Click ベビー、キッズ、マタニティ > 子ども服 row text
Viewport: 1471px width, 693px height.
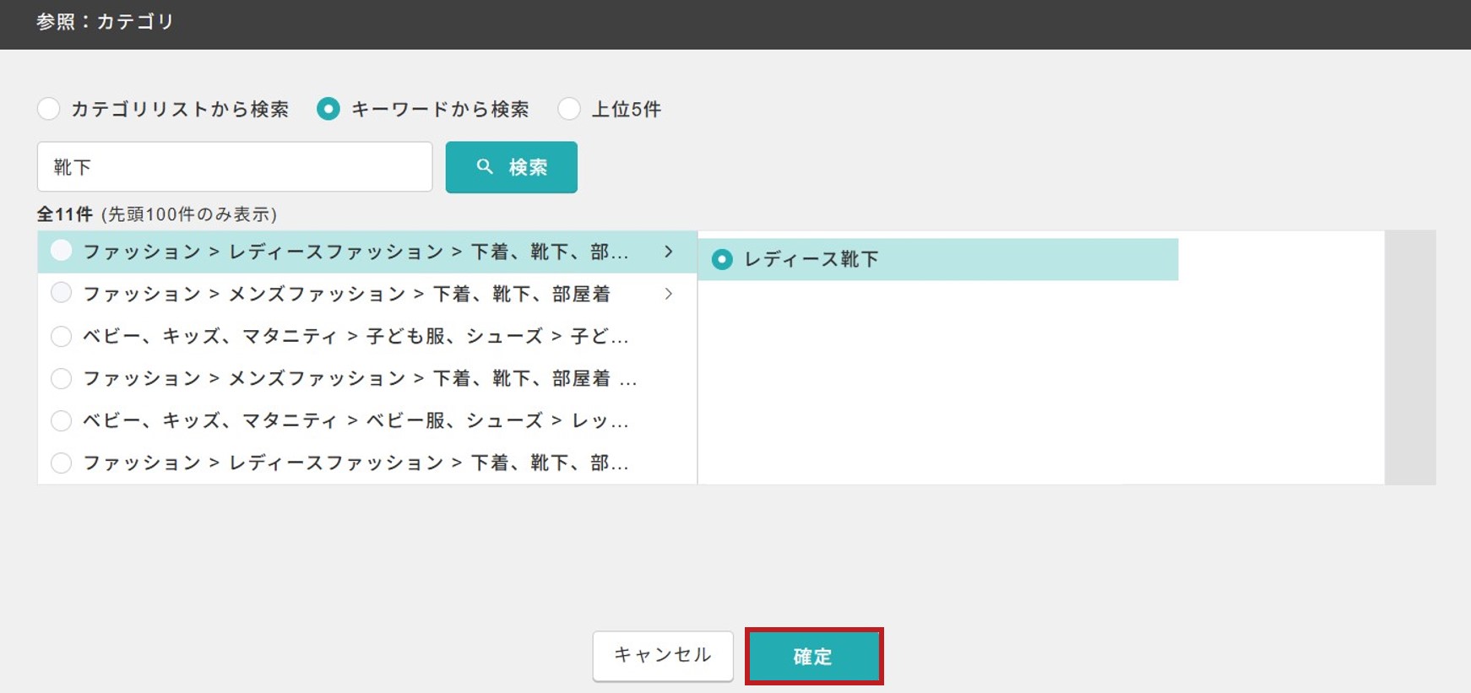[356, 336]
